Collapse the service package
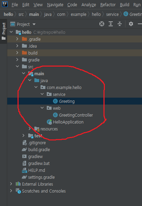 [x=42, y=94]
